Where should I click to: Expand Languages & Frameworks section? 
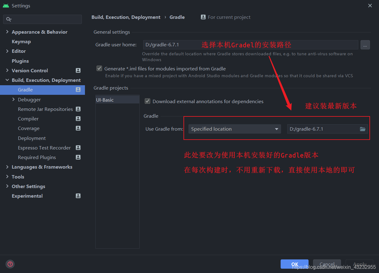pyautogui.click(x=7, y=167)
